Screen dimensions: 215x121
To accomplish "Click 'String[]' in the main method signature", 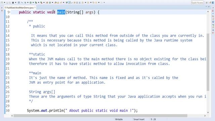I will (75, 12).
